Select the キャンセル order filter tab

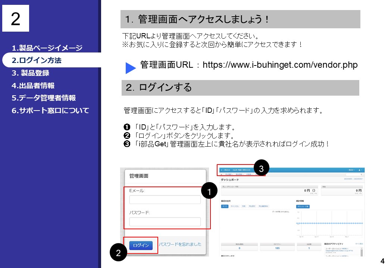click(x=235, y=206)
